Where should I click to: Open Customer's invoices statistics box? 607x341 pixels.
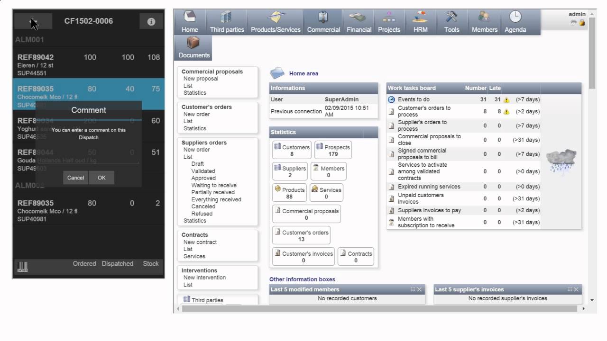click(303, 257)
